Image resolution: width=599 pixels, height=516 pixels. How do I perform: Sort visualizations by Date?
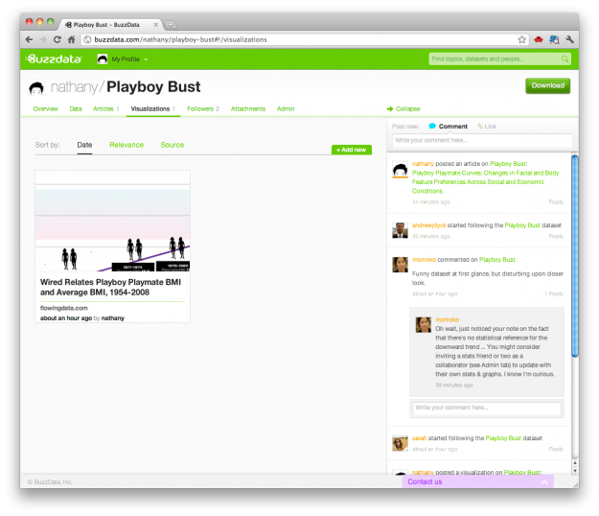point(84,145)
